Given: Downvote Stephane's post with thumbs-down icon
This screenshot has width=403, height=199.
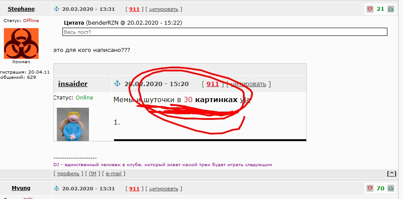Looking at the screenshot, I should coord(370,9).
